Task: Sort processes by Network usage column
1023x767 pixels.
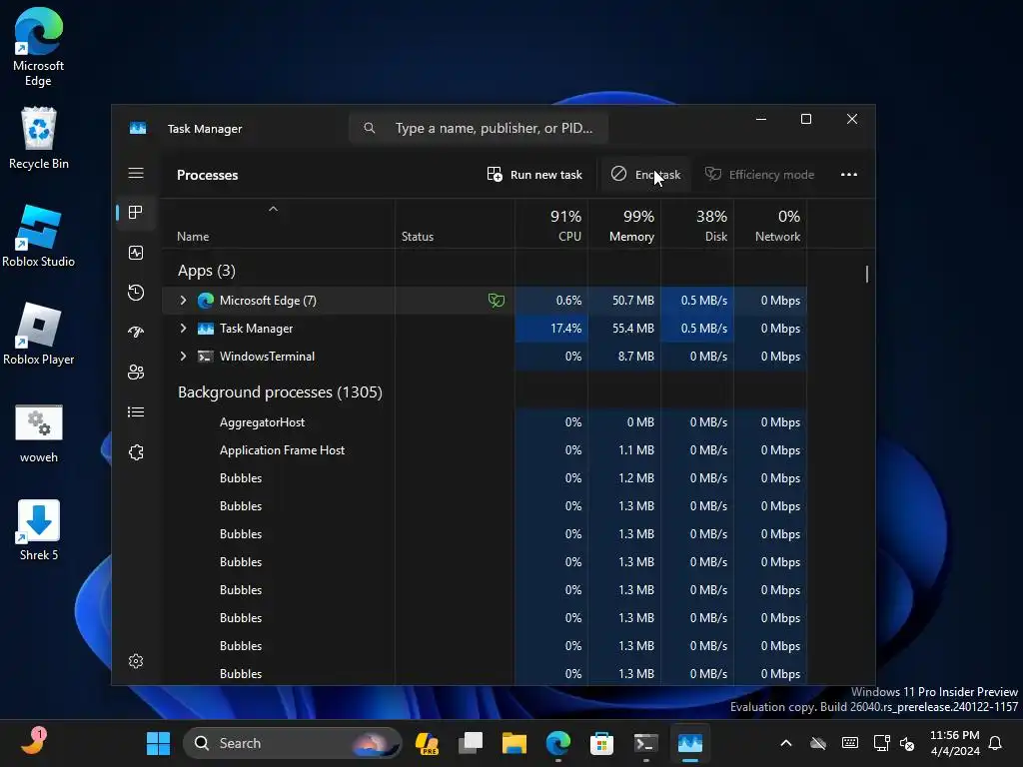Action: [x=770, y=225]
